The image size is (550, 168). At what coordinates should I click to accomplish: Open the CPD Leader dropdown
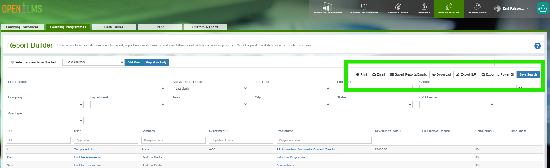457,104
